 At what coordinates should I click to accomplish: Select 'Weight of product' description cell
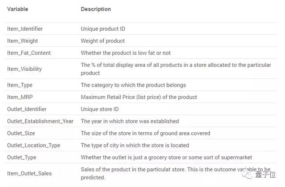click(x=103, y=41)
